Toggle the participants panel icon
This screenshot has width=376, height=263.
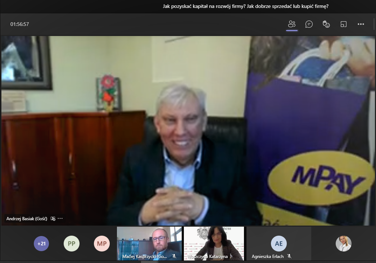291,24
